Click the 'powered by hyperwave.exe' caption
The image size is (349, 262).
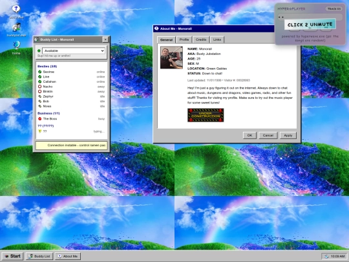(310, 38)
